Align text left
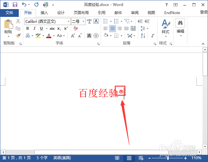The image size is (208, 162). tap(106, 28)
